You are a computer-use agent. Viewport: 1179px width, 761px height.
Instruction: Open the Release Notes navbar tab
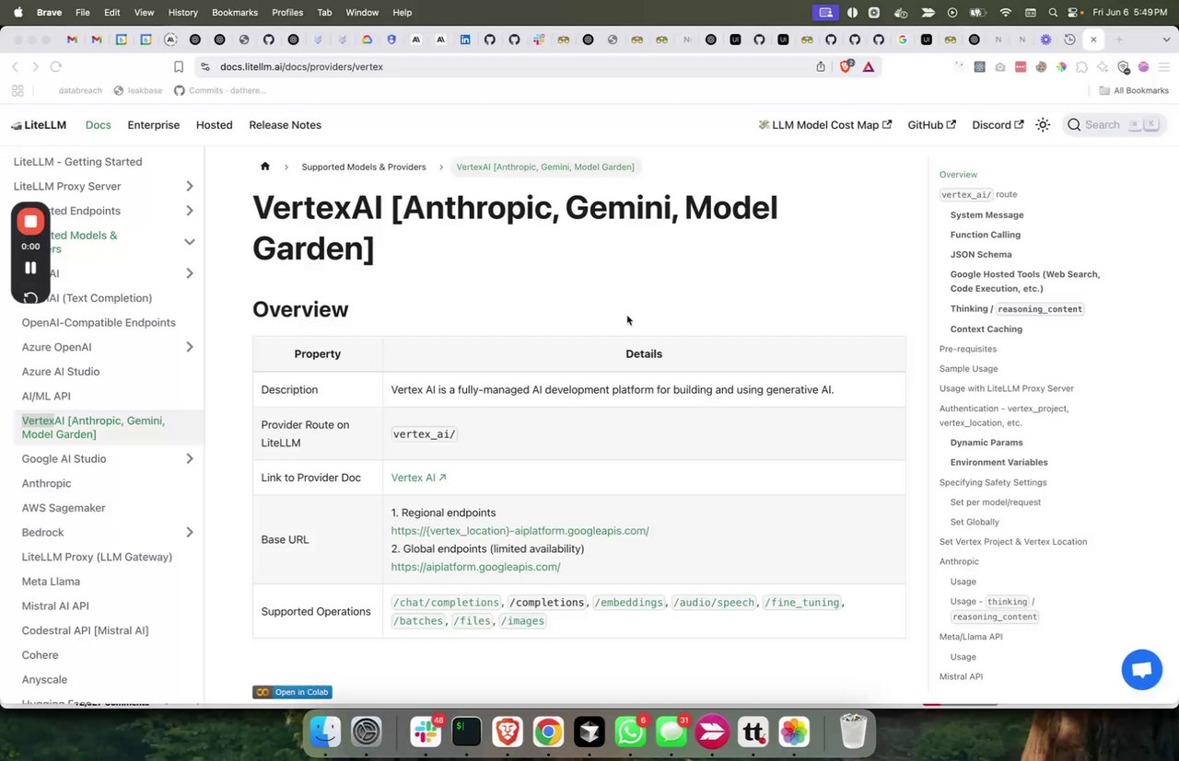285,125
